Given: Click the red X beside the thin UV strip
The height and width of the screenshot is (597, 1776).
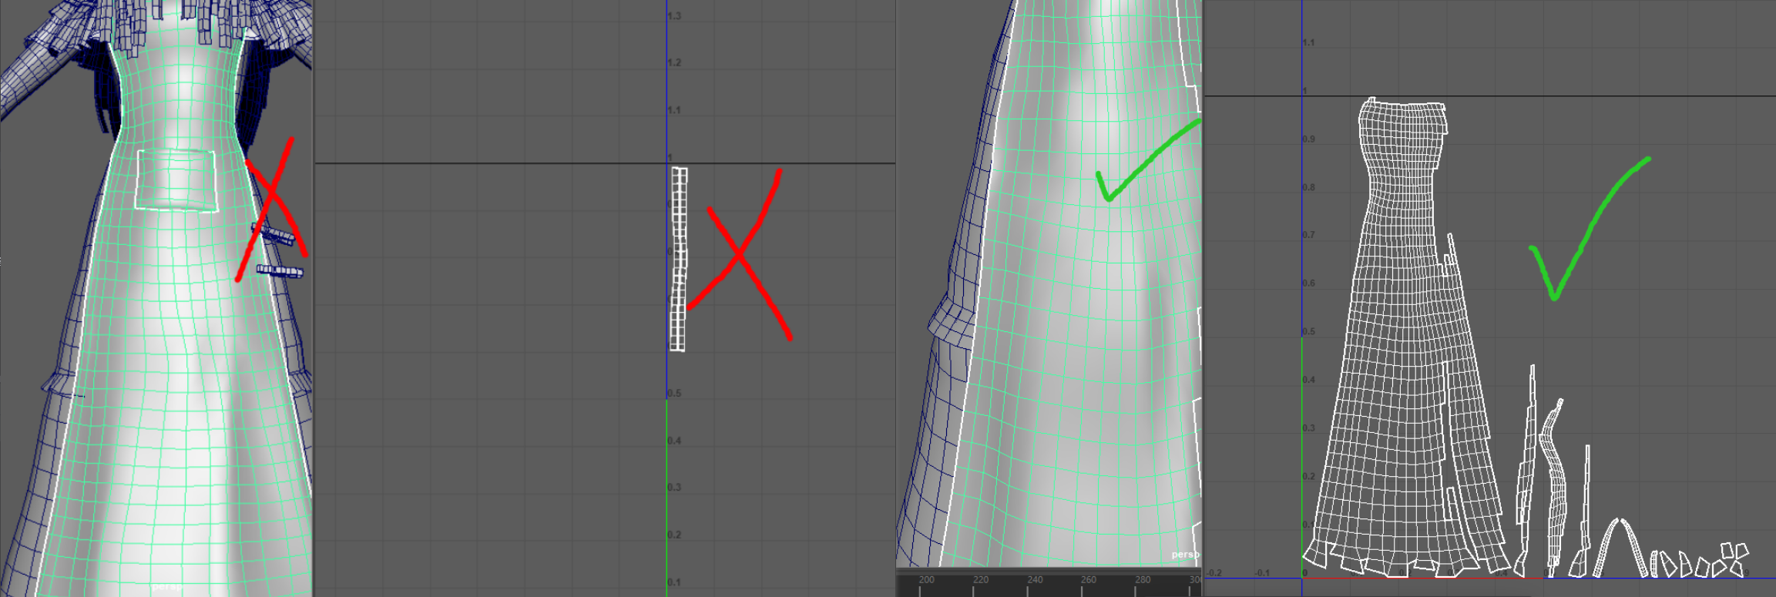Looking at the screenshot, I should point(740,254).
